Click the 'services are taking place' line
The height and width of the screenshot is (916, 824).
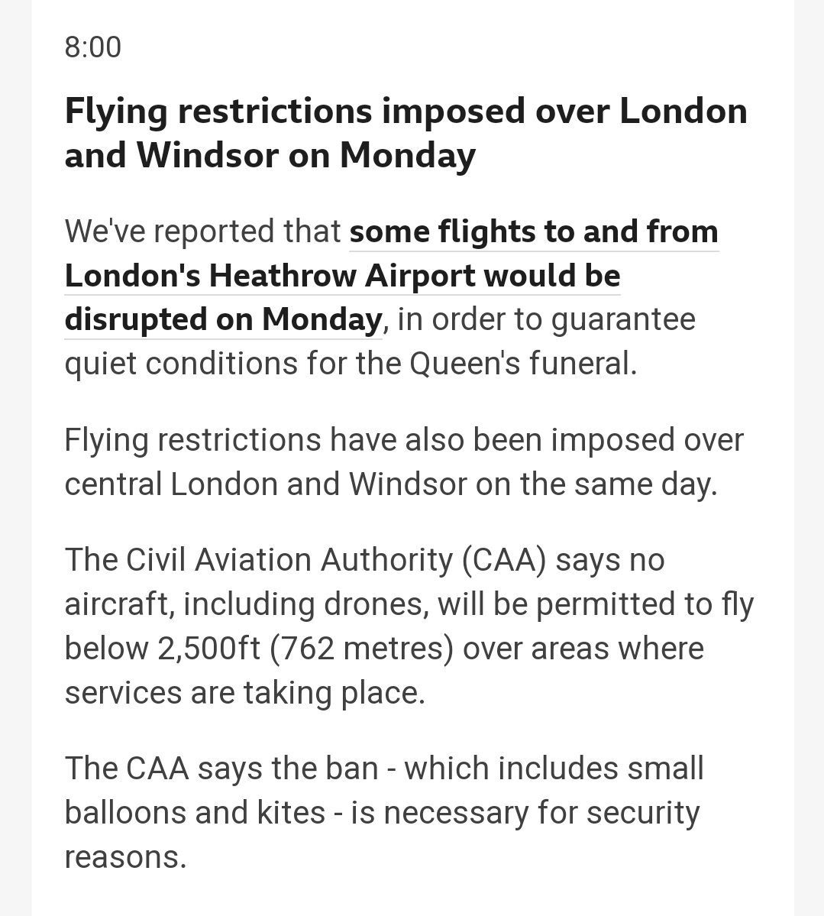pyautogui.click(x=244, y=693)
